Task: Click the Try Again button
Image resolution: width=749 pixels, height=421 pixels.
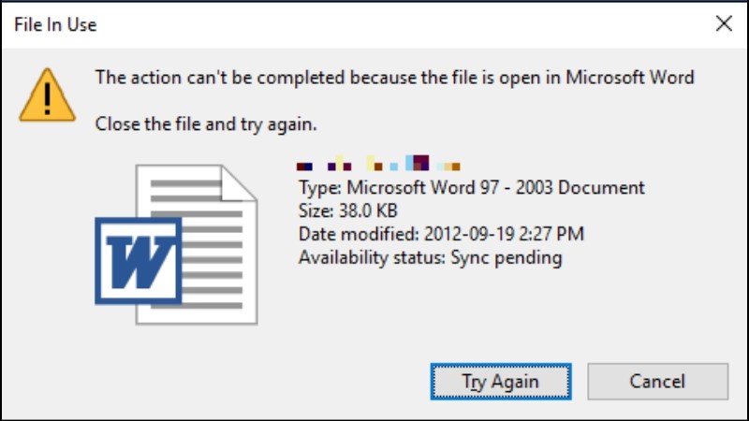Action: [x=501, y=382]
